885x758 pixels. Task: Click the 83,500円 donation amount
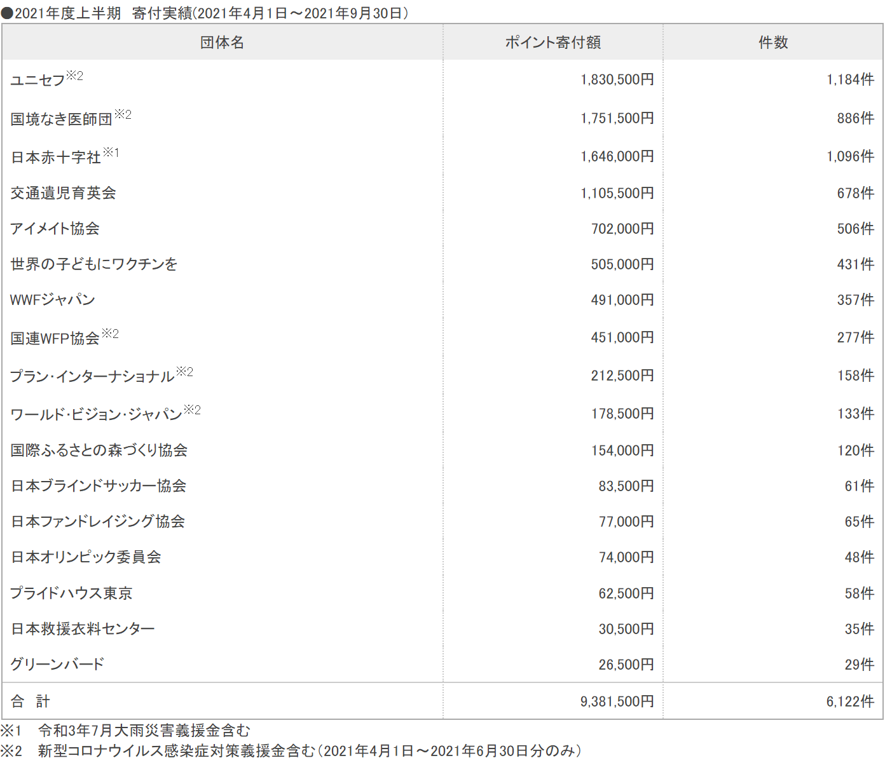626,486
